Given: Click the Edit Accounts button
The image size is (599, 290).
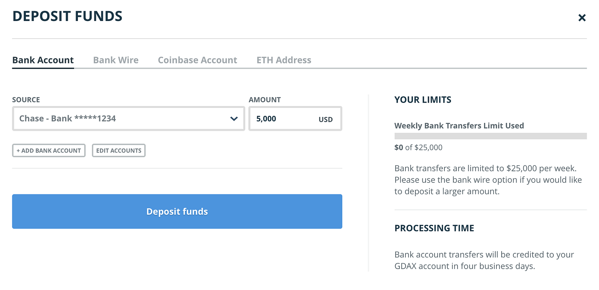Looking at the screenshot, I should click(x=119, y=151).
